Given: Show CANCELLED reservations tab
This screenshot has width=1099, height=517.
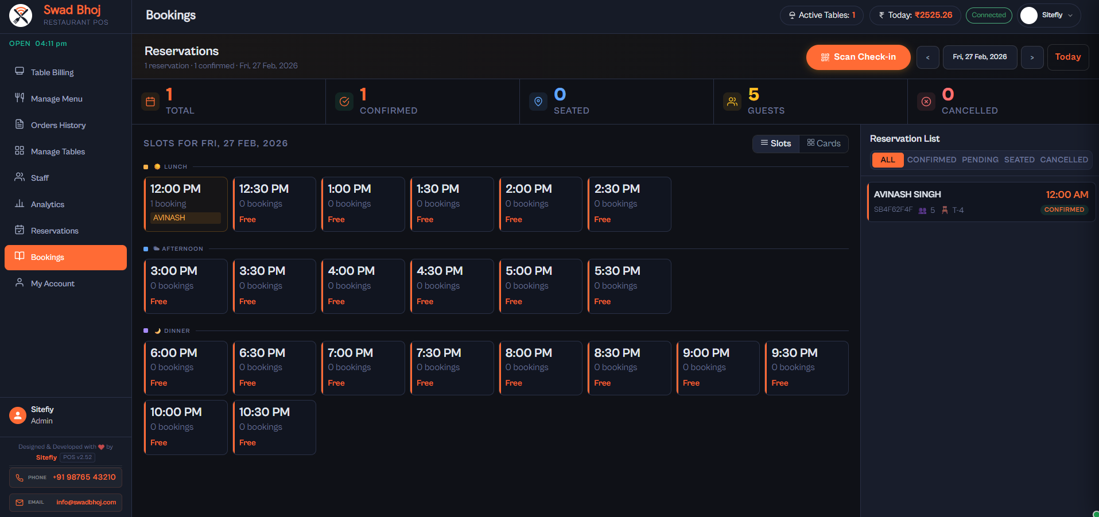Looking at the screenshot, I should pyautogui.click(x=1063, y=160).
